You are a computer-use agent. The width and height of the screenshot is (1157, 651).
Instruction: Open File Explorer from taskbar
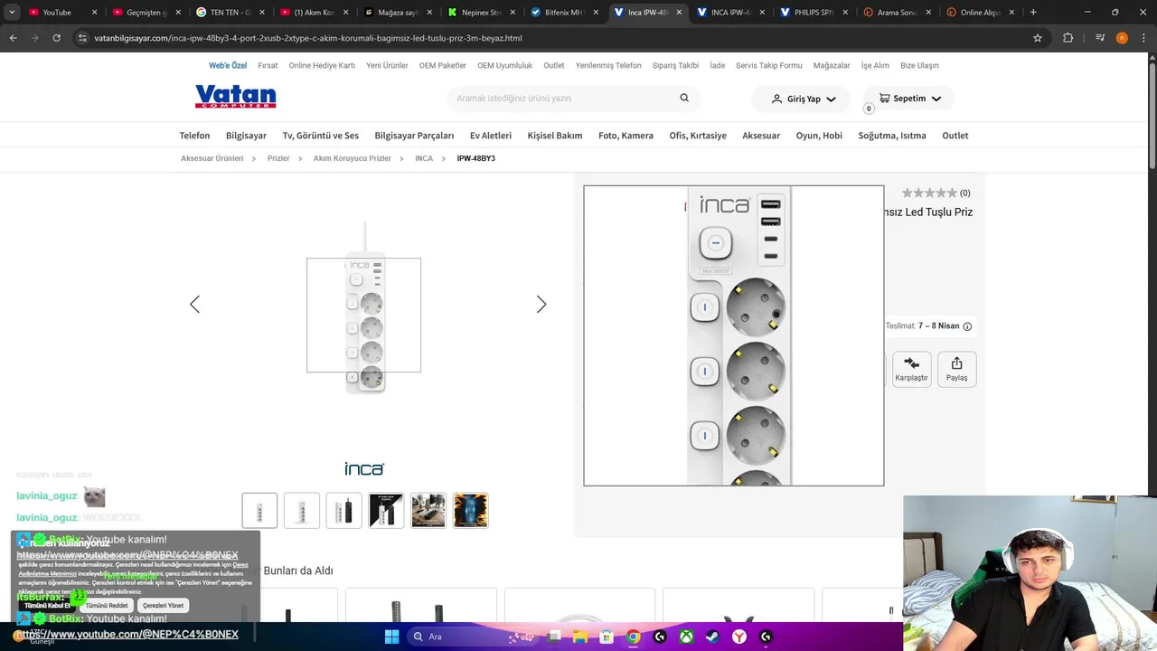[580, 637]
